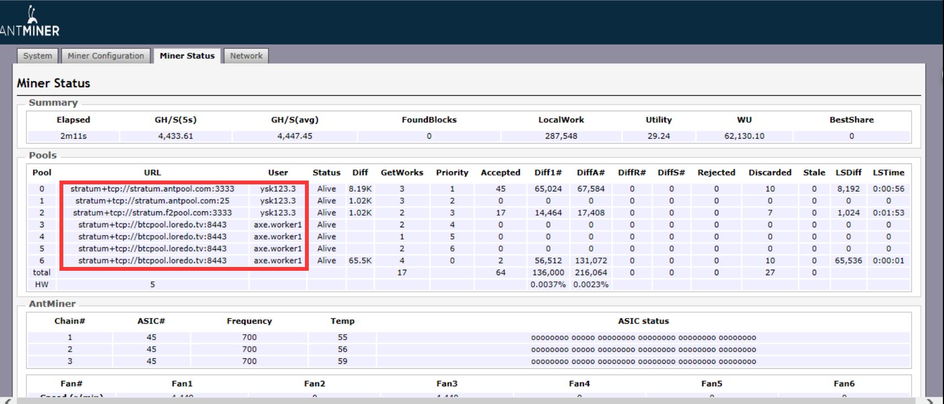944x404 pixels.
Task: Open the Network tab
Action: [246, 56]
